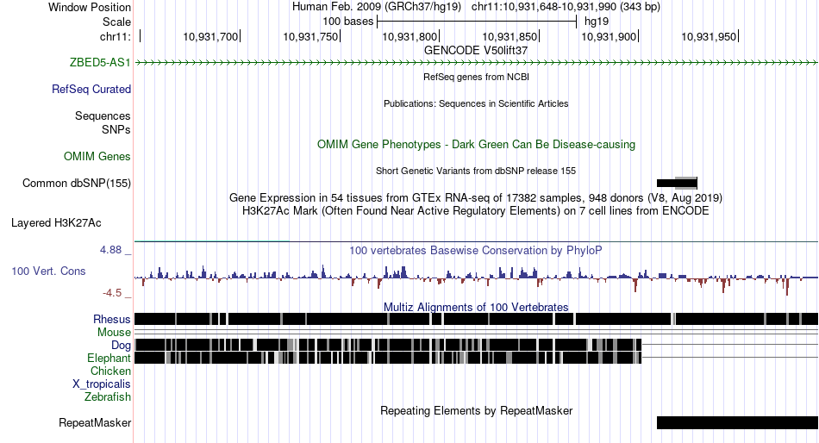819x443 pixels.
Task: Click the GENCODE V50lift37 track title
Action: (x=476, y=51)
